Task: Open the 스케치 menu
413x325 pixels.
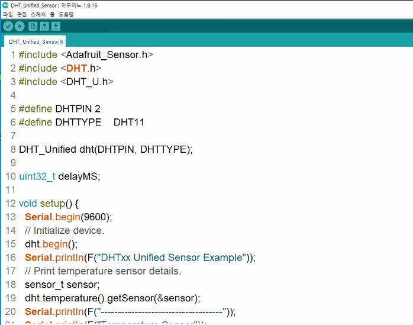Action: pos(38,14)
